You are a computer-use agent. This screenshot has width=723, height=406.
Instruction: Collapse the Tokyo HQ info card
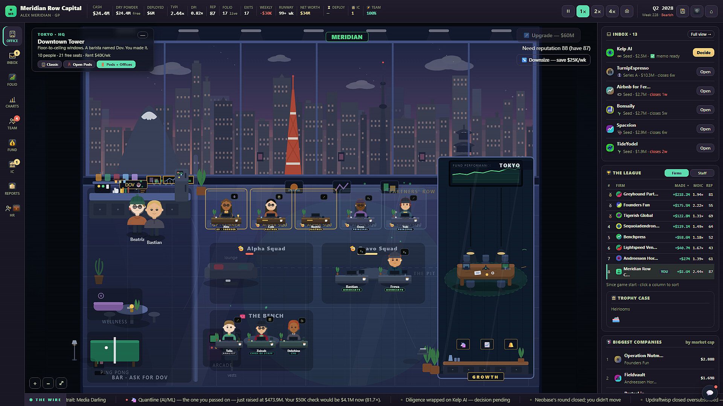pos(142,35)
